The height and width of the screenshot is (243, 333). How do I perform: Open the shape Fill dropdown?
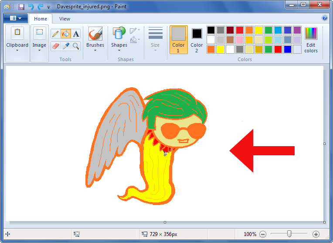tap(135, 40)
